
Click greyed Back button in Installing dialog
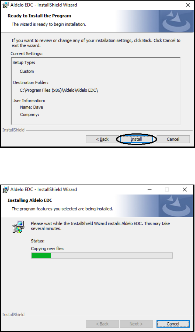pyautogui.click(x=102, y=324)
